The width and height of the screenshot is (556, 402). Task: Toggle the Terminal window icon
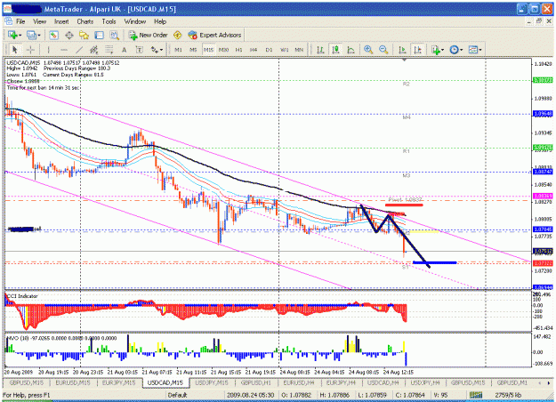point(100,35)
